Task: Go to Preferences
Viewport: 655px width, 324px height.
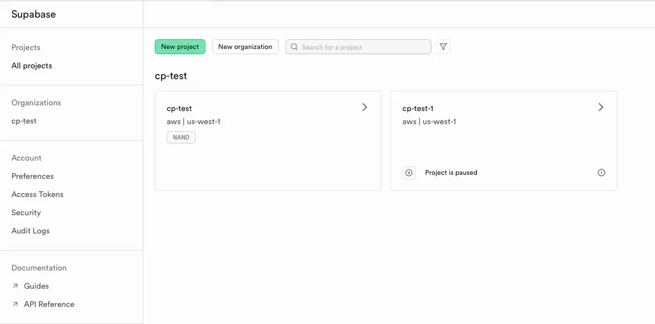Action: [x=32, y=176]
